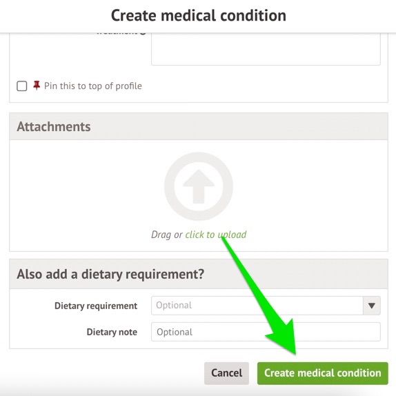Open the Dietary requirement dropdown arrow

click(x=371, y=306)
